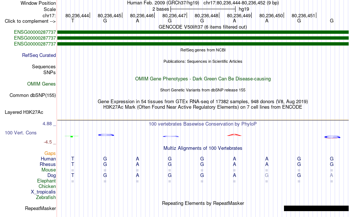
Task: Click the topmost green ENSG00000287737 gene bar
Action: coord(203,32)
